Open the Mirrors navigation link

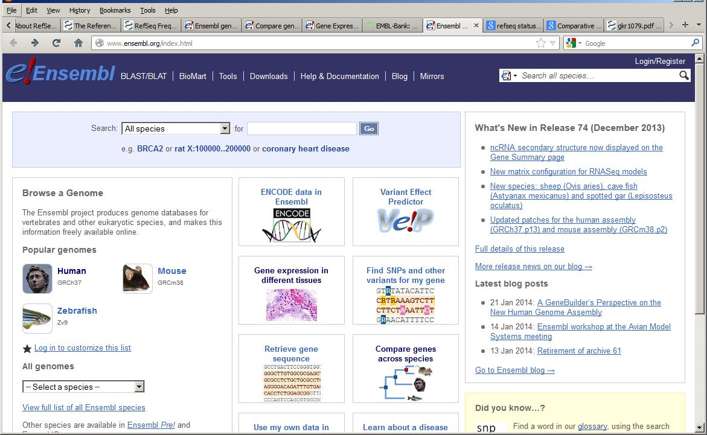pos(432,76)
